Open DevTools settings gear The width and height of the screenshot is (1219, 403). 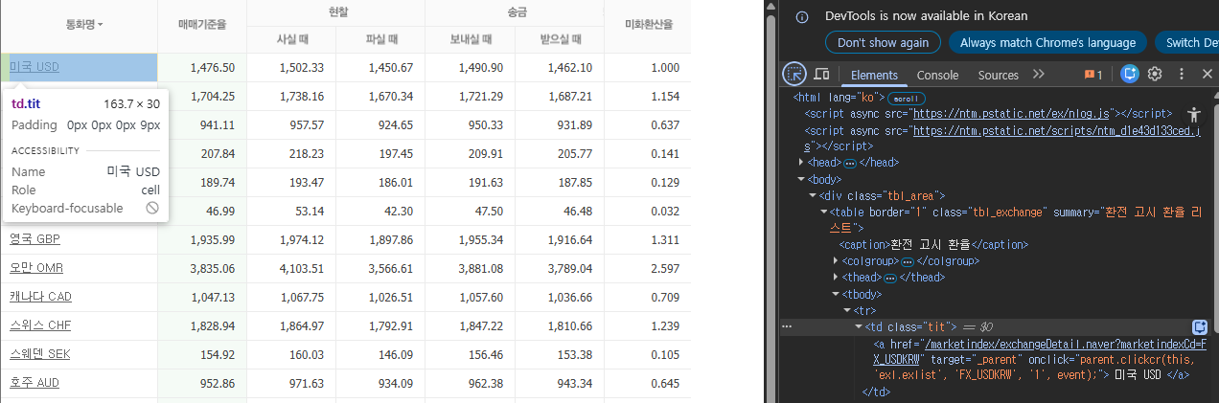pos(1155,74)
